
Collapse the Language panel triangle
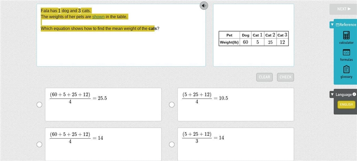pyautogui.click(x=332, y=94)
